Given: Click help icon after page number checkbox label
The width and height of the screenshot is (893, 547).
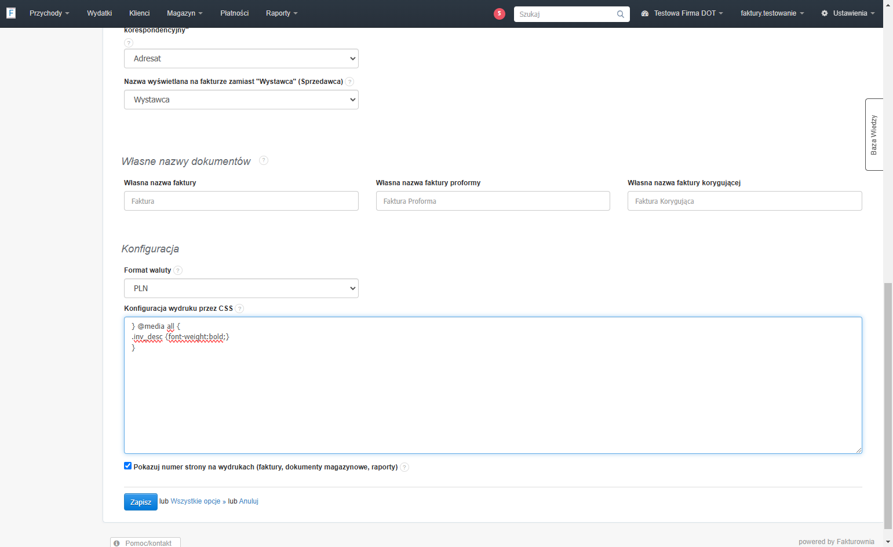Looking at the screenshot, I should (404, 467).
